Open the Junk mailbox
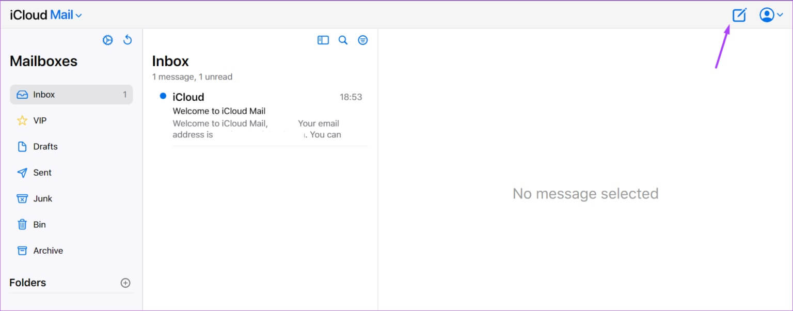 click(71, 198)
